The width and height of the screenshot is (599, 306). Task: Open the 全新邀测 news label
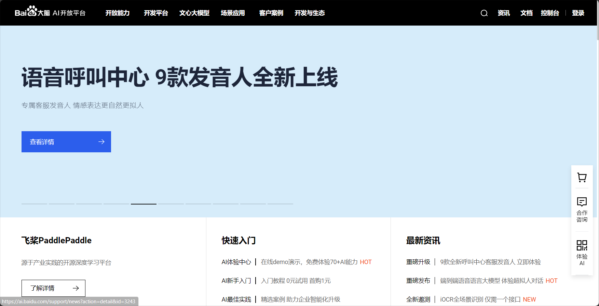(x=418, y=300)
